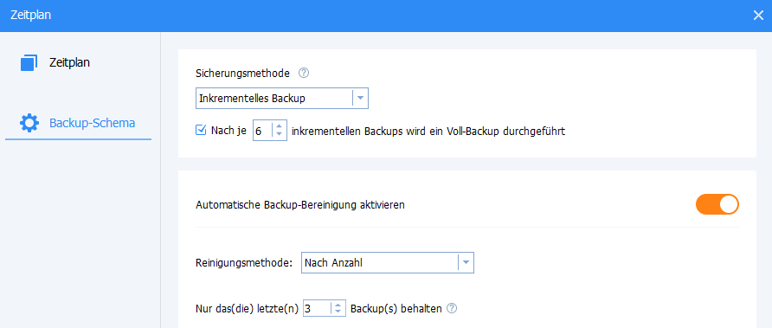Click the 'inkrementellen Backups wird ein Voll-Backup durchgeführt' text
This screenshot has width=772, height=328.
point(428,132)
